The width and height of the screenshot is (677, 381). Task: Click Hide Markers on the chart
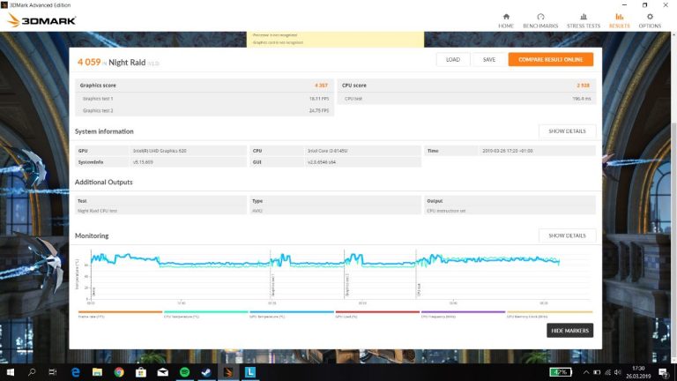pyautogui.click(x=569, y=331)
